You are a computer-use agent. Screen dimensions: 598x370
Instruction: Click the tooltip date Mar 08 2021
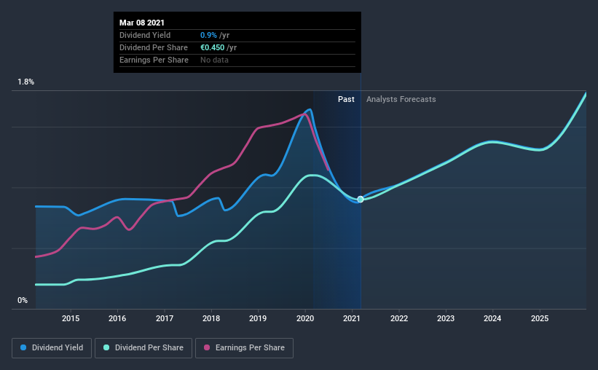(x=142, y=23)
